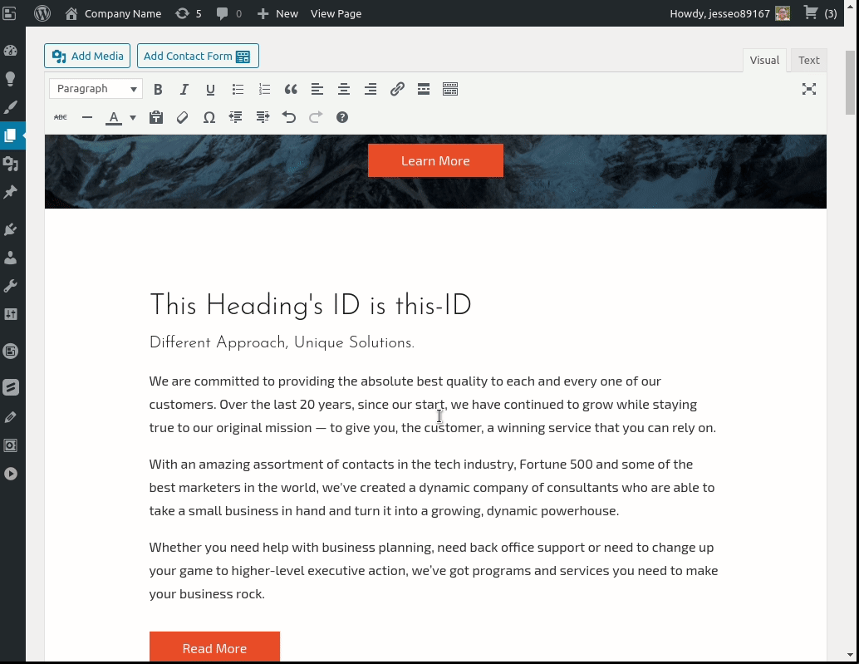
Task: Undo the last edit
Action: (289, 117)
